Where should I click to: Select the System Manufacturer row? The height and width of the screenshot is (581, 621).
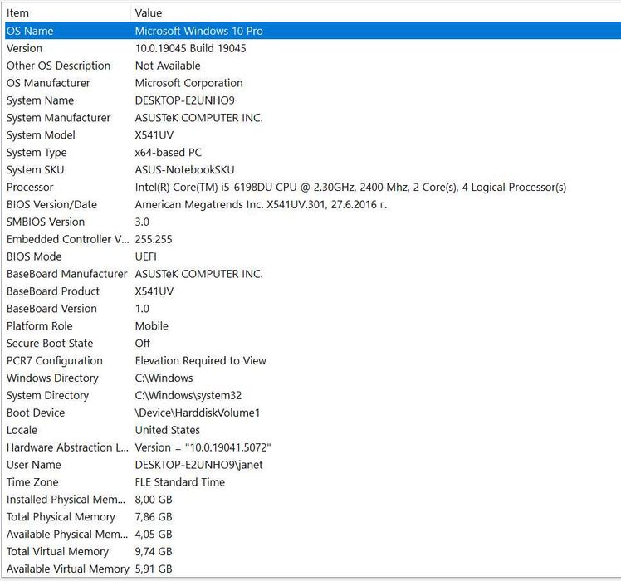pos(313,118)
